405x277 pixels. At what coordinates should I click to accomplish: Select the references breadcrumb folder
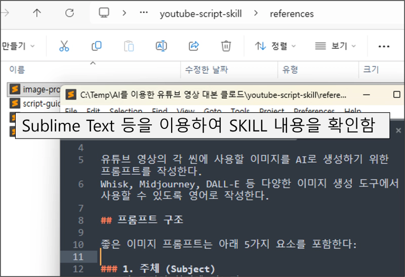(292, 14)
